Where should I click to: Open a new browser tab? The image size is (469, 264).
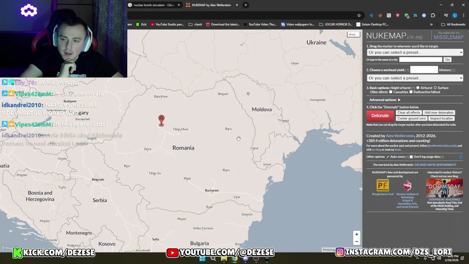(246, 5)
